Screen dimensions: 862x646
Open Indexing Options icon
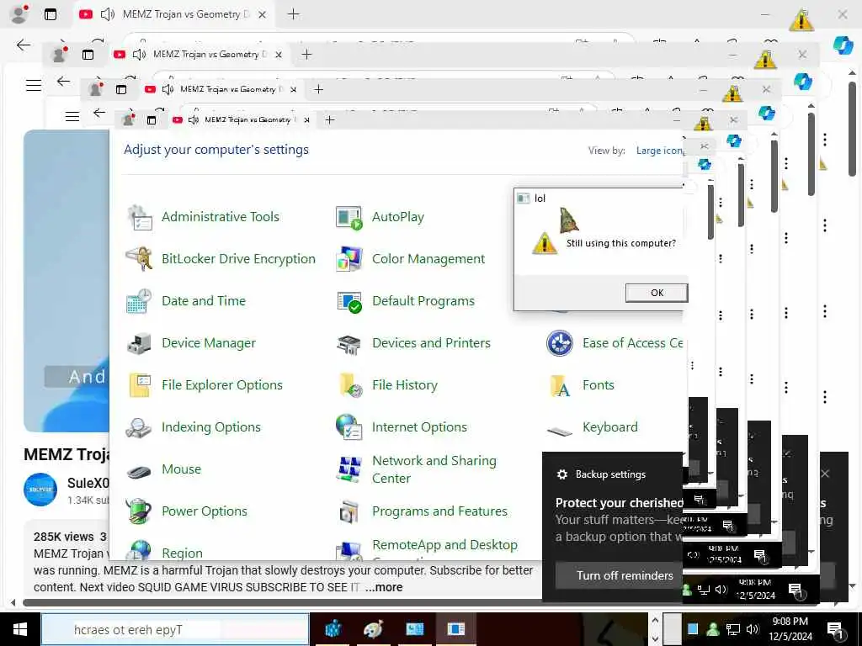pyautogui.click(x=140, y=427)
